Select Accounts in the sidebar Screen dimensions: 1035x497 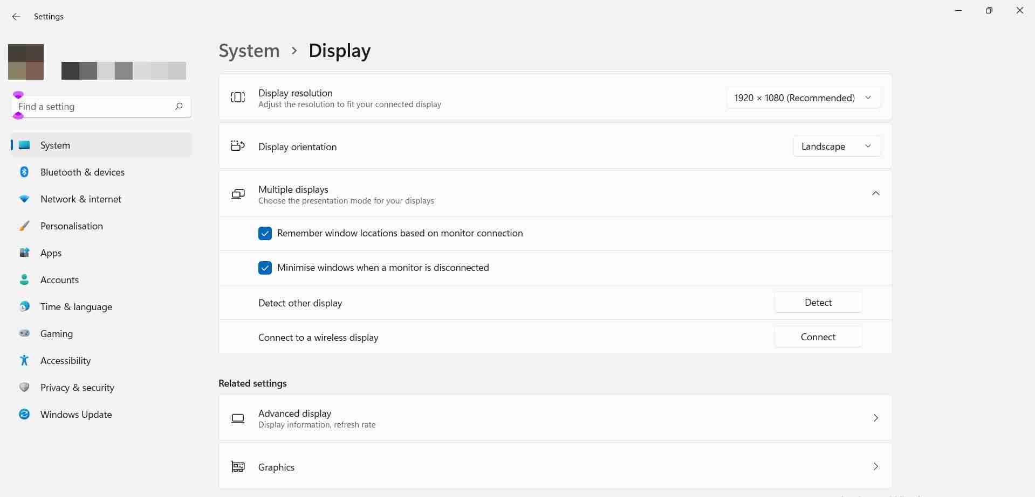click(x=59, y=279)
